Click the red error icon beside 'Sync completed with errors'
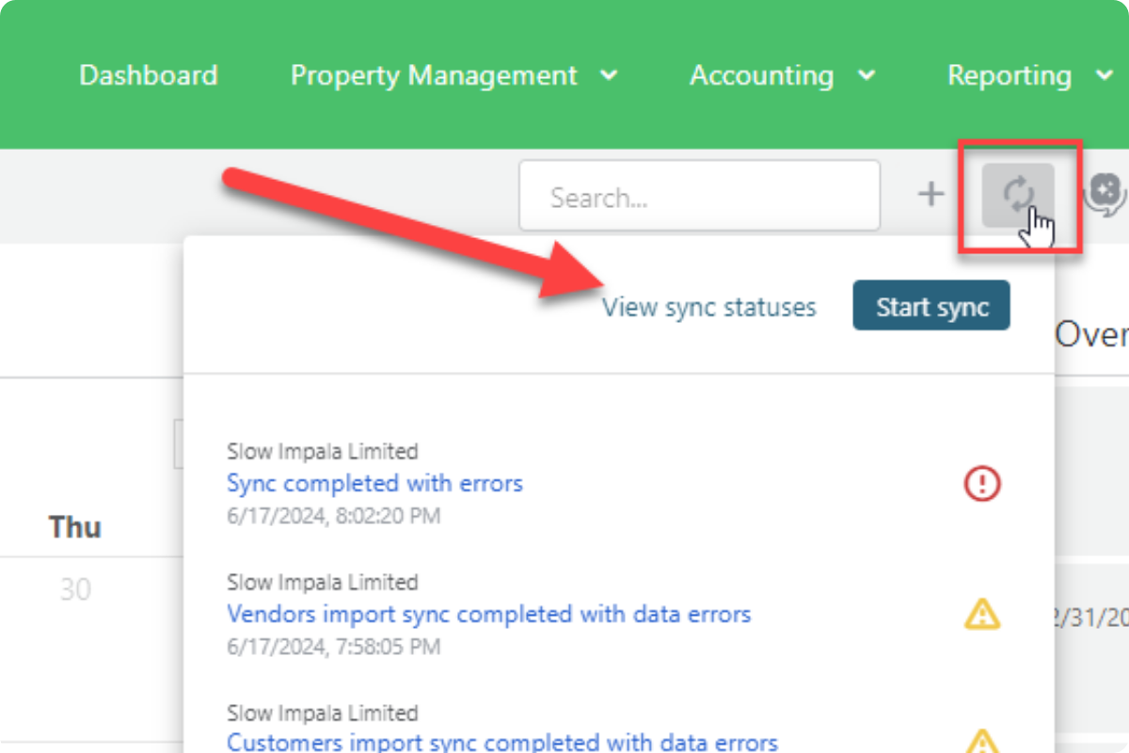 (981, 483)
